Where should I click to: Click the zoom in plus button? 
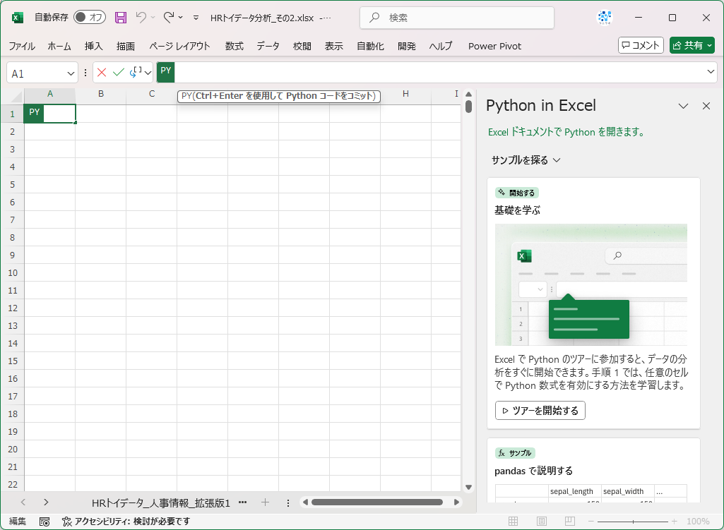click(x=674, y=522)
